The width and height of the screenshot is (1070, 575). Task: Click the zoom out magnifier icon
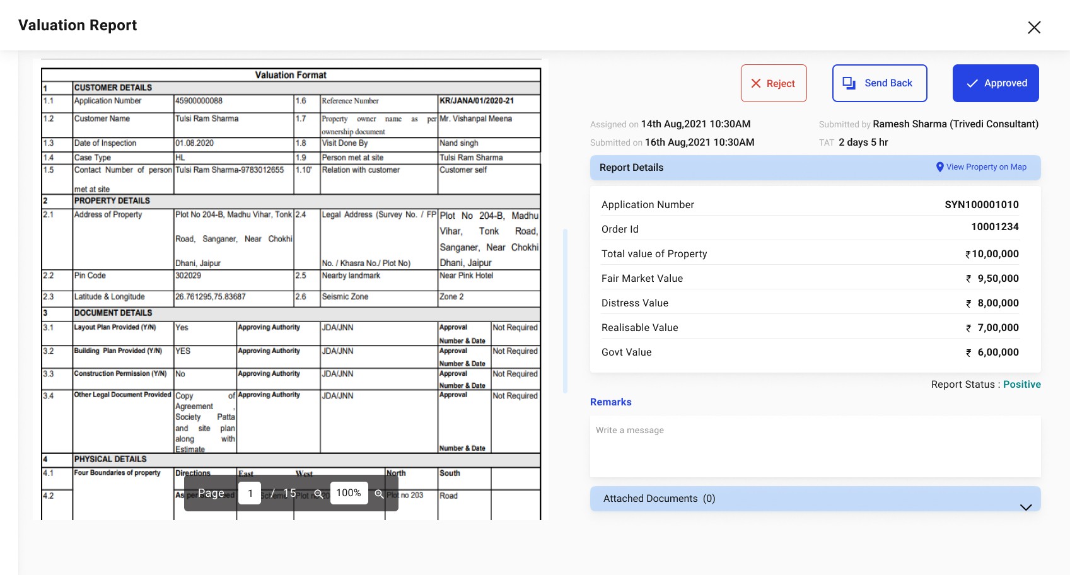319,494
